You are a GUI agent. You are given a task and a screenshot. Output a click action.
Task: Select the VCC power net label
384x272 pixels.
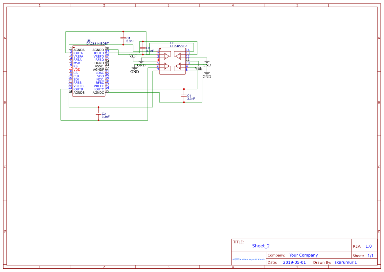[x=133, y=56]
